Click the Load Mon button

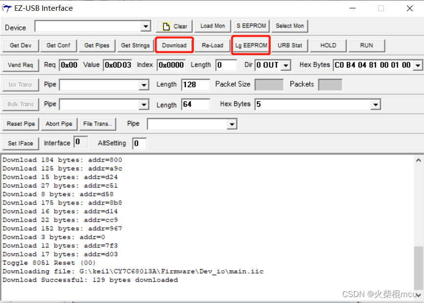tap(213, 26)
